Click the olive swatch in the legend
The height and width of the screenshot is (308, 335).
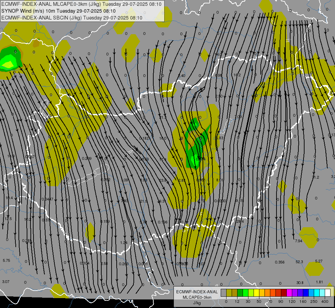point(229,293)
